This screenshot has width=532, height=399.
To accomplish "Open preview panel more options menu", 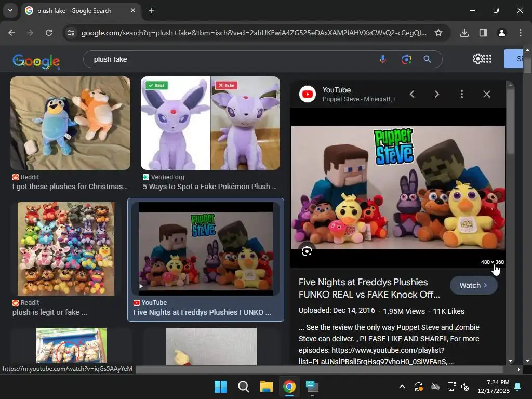I will [462, 94].
